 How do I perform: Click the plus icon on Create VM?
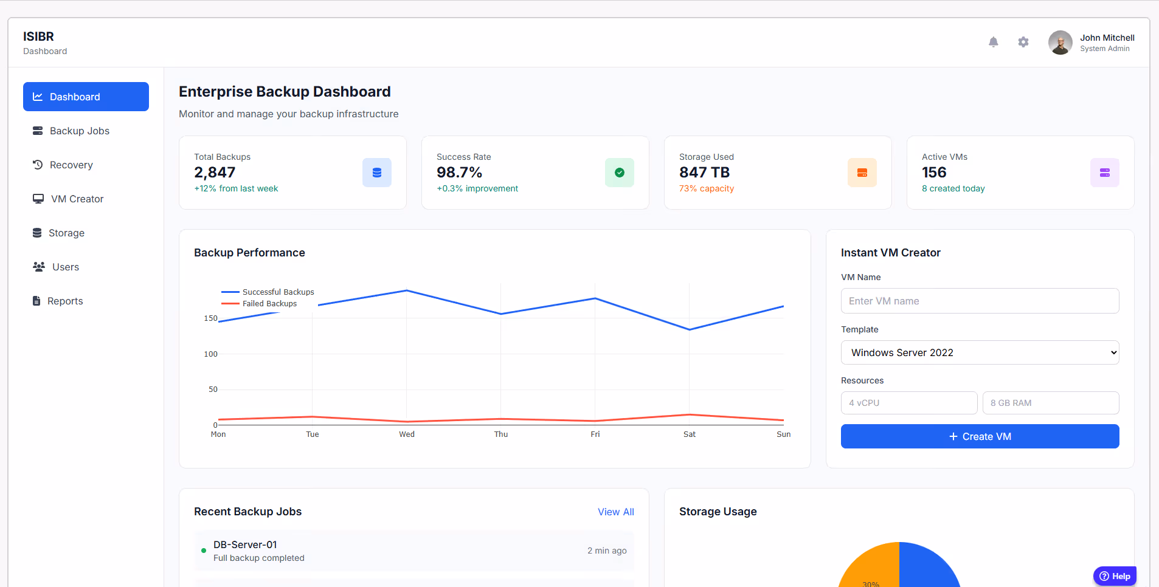click(x=953, y=436)
